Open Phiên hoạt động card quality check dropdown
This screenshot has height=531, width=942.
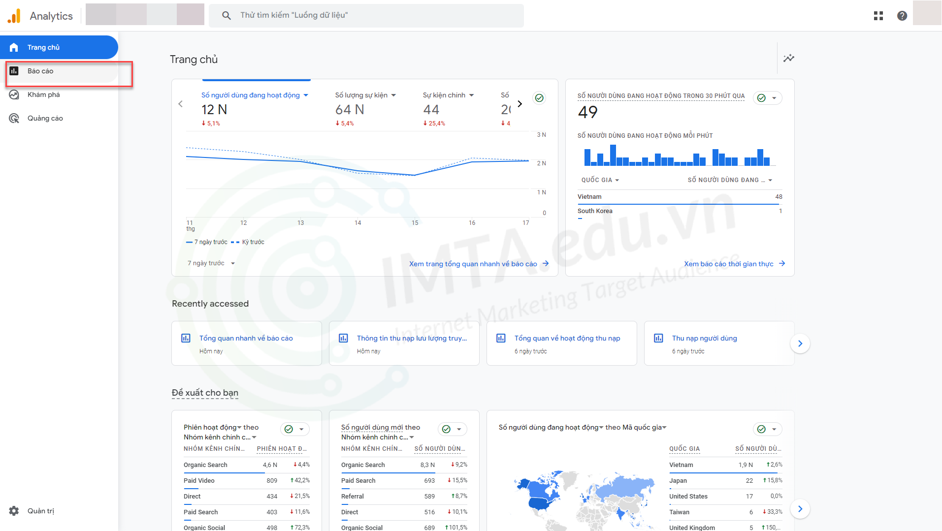(x=295, y=429)
